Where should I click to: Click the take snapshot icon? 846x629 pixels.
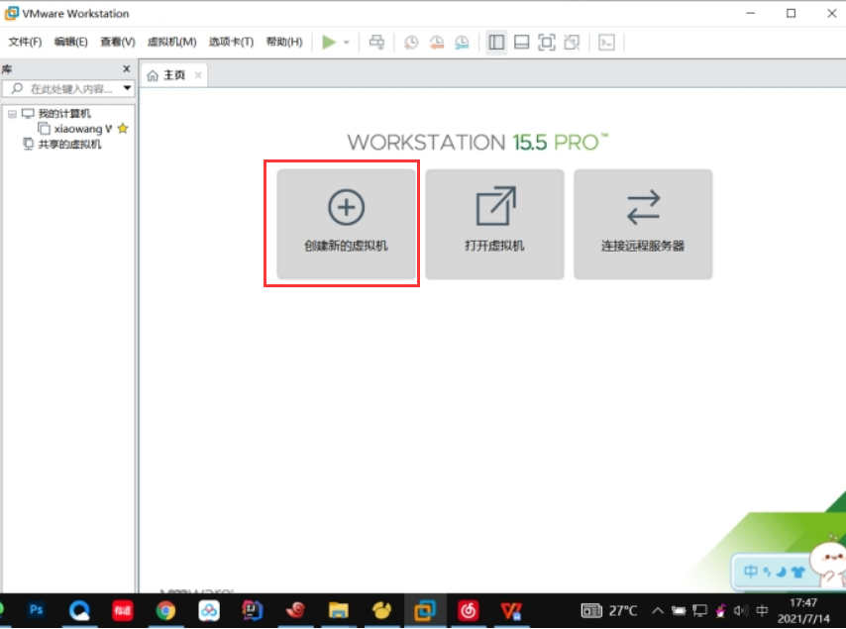click(x=411, y=42)
